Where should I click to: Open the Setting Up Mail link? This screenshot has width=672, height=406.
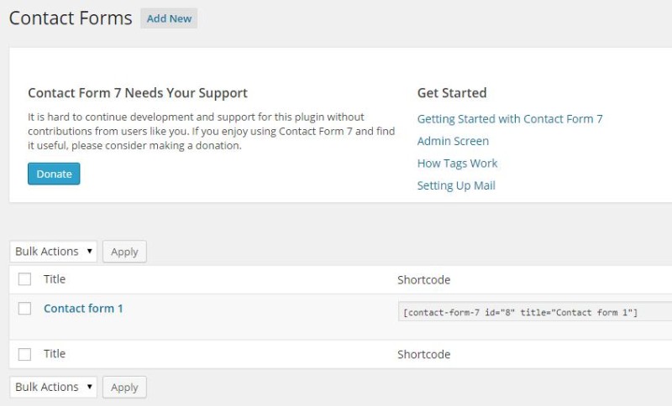click(x=456, y=185)
